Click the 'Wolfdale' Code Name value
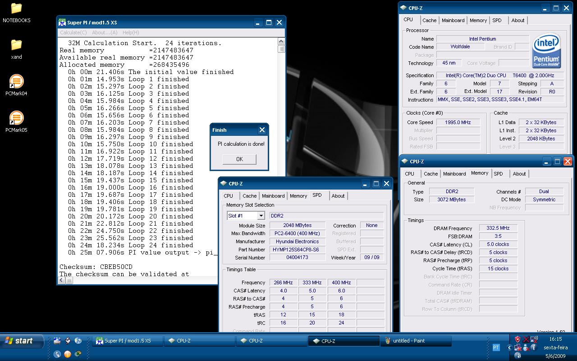This screenshot has height=361, width=577. 460,46
